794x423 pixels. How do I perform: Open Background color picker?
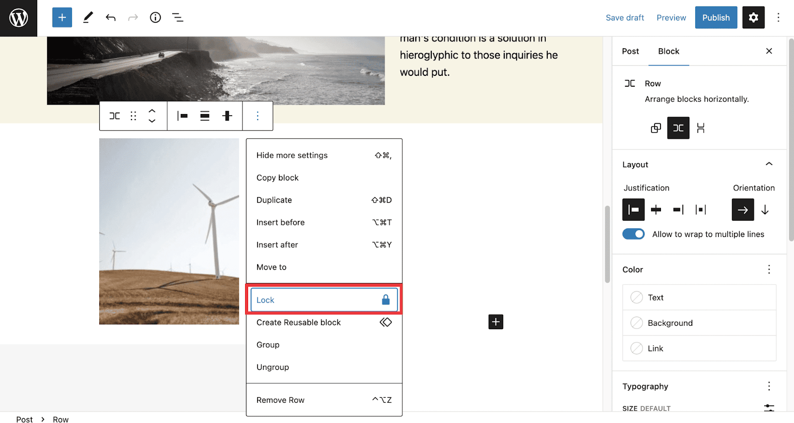coord(699,323)
